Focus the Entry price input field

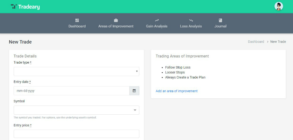(x=77, y=134)
